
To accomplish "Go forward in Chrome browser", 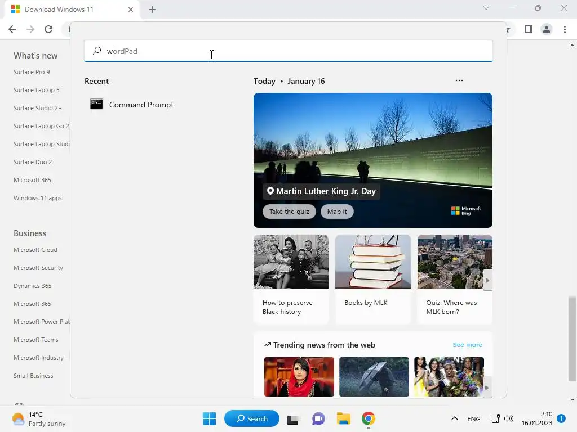I will pyautogui.click(x=30, y=29).
